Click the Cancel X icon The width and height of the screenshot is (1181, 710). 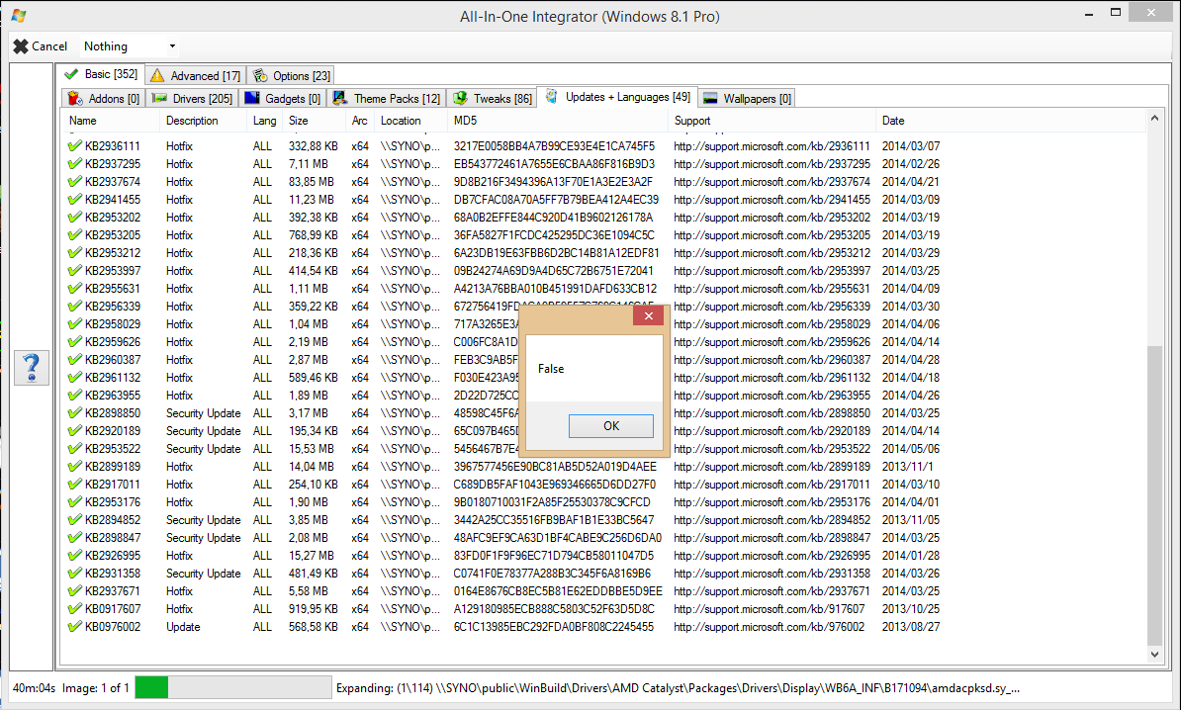pyautogui.click(x=21, y=46)
